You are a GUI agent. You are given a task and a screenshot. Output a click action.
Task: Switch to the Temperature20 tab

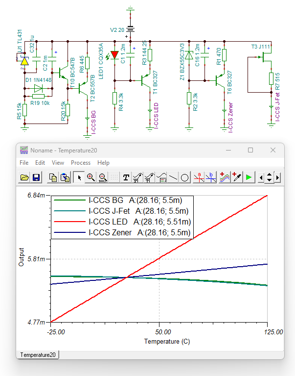click(x=38, y=354)
